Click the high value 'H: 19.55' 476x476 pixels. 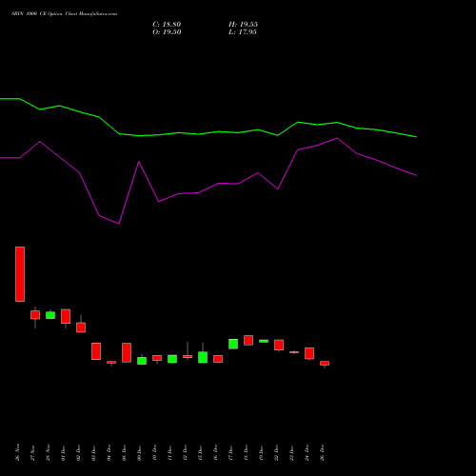tap(243, 25)
